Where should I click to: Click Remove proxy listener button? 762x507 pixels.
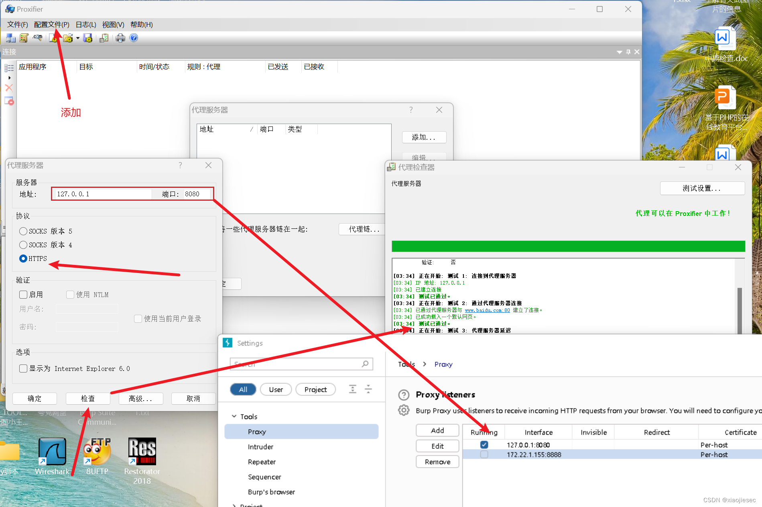pyautogui.click(x=437, y=462)
